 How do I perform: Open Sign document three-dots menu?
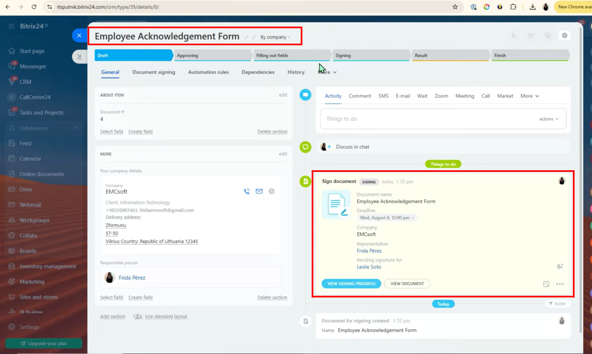560,284
